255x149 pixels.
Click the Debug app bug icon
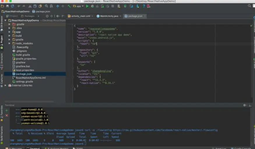point(92,6)
